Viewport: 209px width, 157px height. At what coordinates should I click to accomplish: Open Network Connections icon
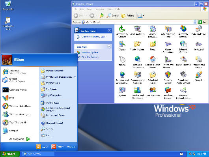[137, 62]
